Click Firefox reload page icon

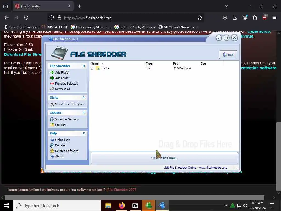tap(26, 18)
